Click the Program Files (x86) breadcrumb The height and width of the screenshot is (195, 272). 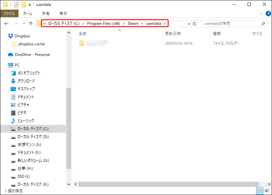click(104, 24)
